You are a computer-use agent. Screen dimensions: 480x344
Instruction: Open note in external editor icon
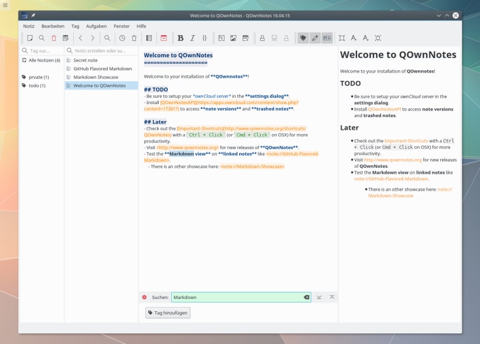66,38
